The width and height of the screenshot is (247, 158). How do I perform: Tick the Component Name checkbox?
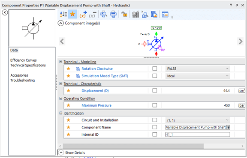coord(155,127)
